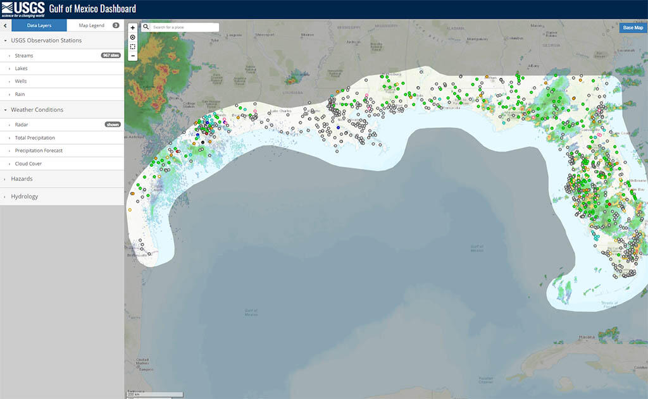Open the Base Map selector

tap(633, 27)
